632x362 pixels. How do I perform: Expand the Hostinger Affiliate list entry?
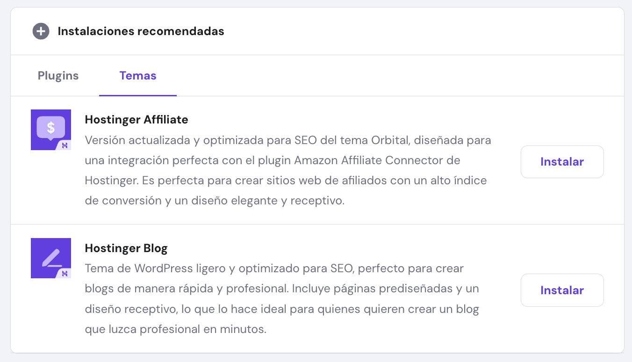316,160
